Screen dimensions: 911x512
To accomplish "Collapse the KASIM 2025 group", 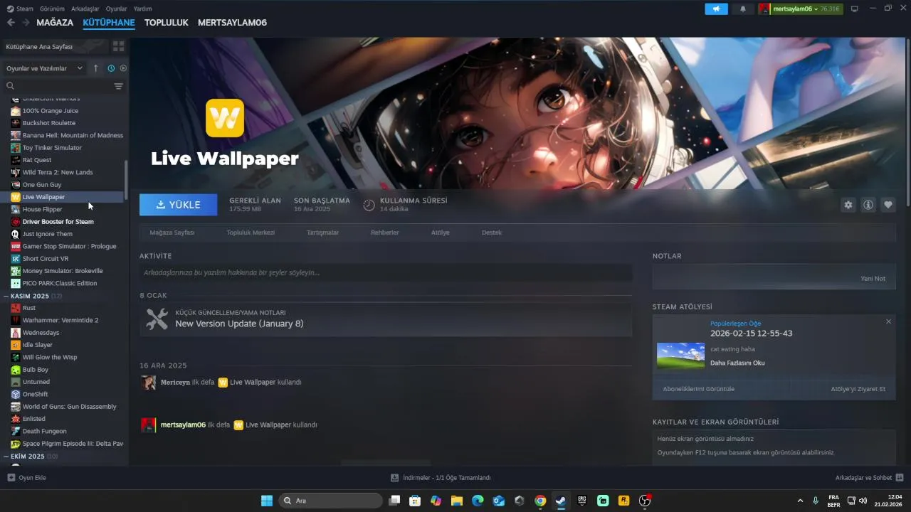I will [x=6, y=296].
